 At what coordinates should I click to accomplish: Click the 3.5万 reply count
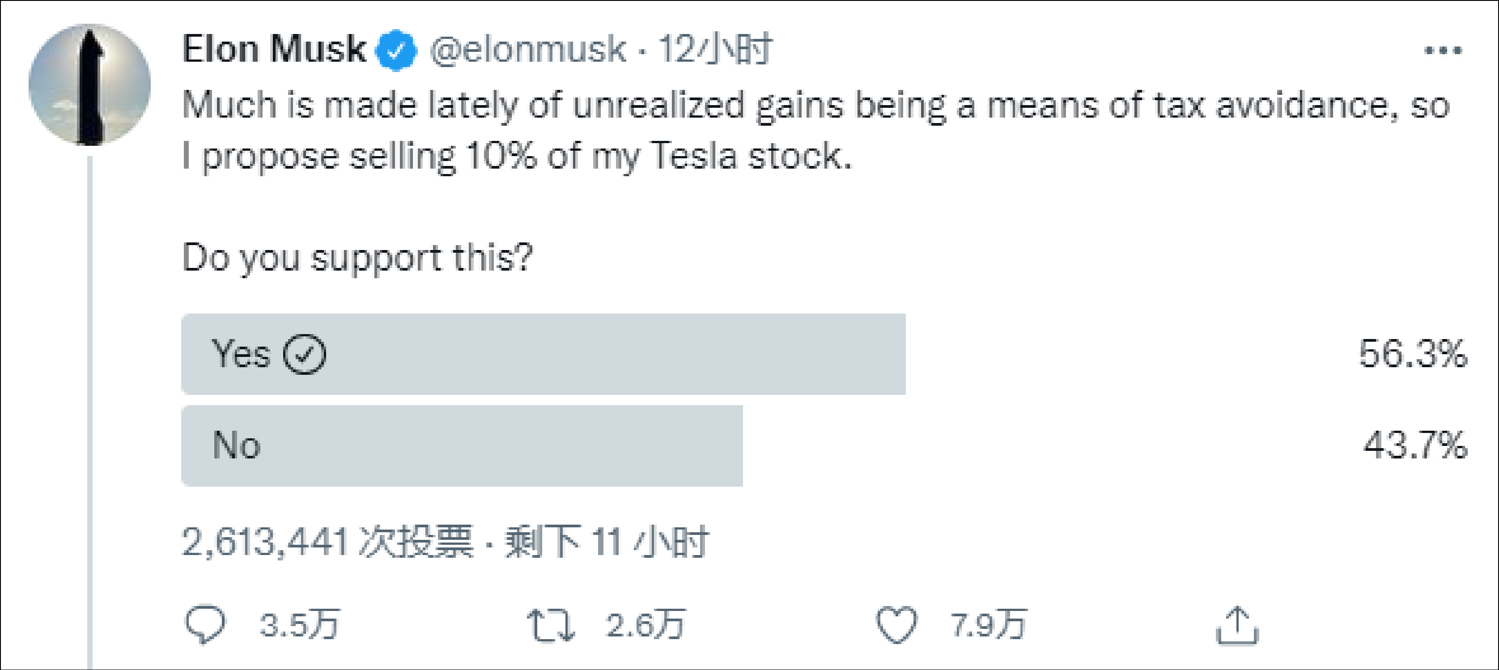pos(299,625)
